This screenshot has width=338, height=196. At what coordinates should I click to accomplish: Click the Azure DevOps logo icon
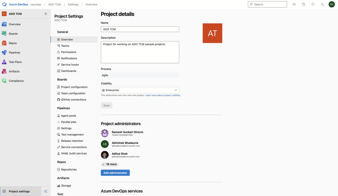pyautogui.click(x=4, y=5)
